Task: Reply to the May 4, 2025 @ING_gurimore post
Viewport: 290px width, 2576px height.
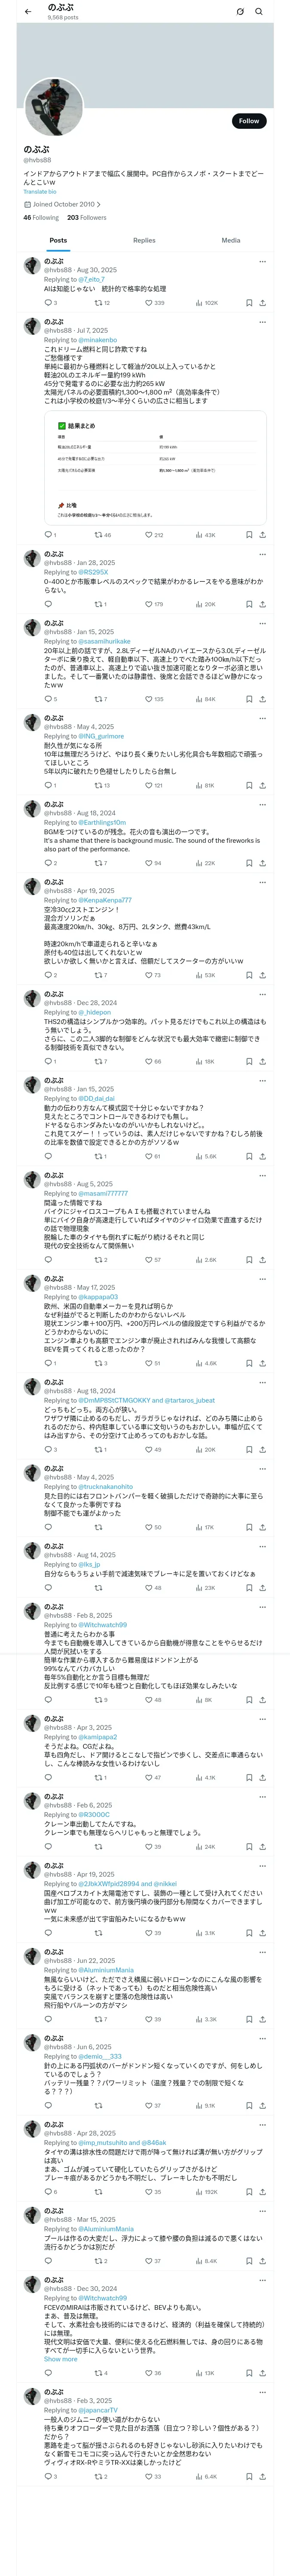Action: click(48, 785)
